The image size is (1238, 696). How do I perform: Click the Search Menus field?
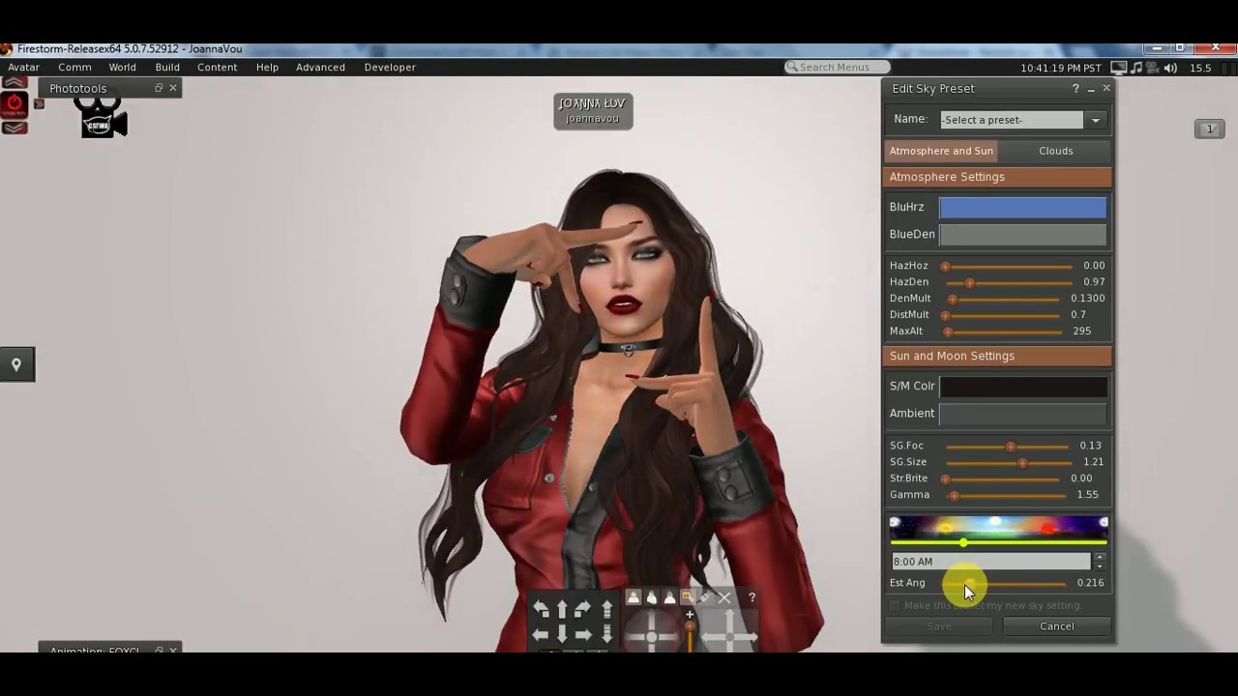point(840,67)
